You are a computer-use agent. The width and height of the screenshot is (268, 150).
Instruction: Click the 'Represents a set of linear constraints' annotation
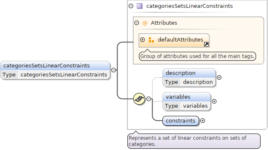pyautogui.click(x=194, y=141)
